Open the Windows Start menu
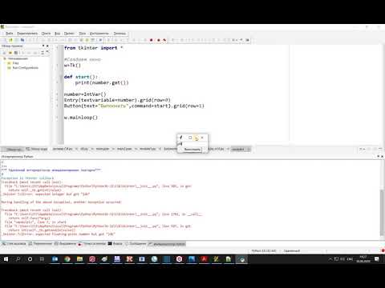This screenshot has width=385, height=288. tap(6, 259)
